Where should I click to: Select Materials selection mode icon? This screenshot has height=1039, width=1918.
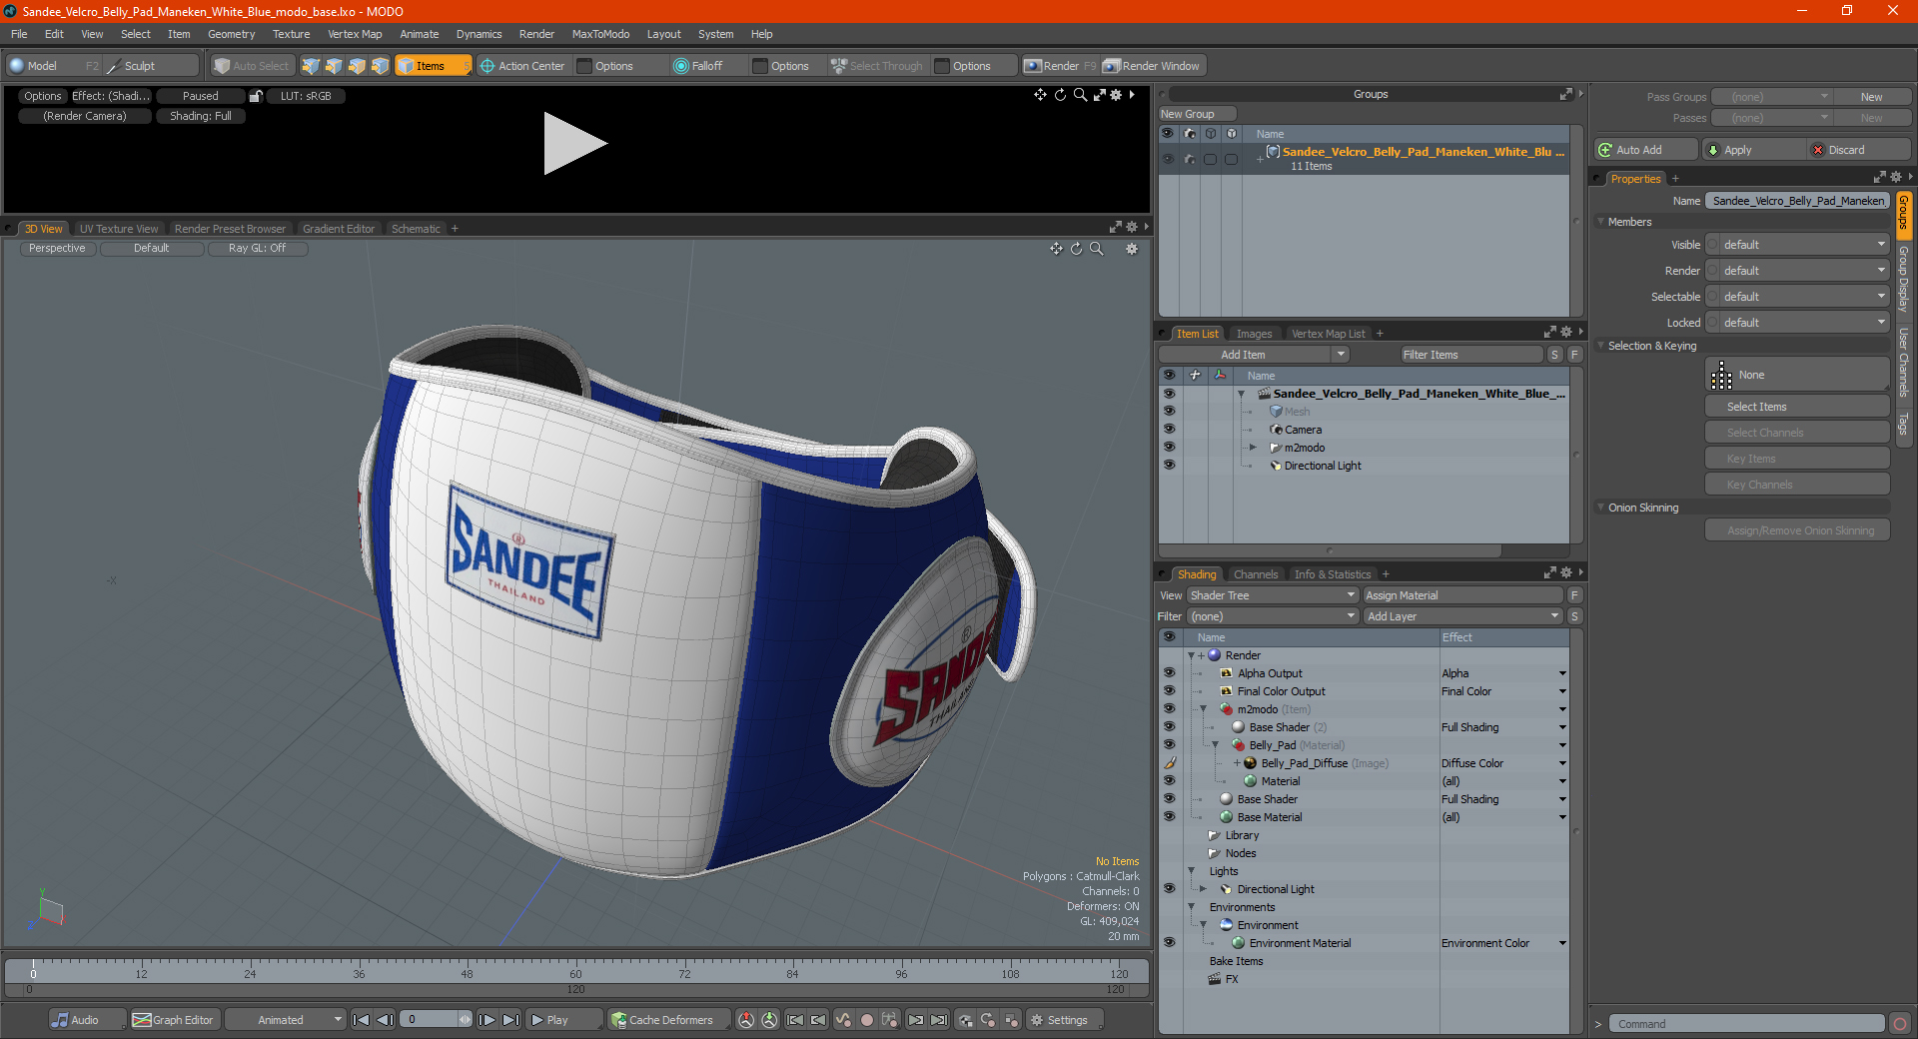[380, 66]
